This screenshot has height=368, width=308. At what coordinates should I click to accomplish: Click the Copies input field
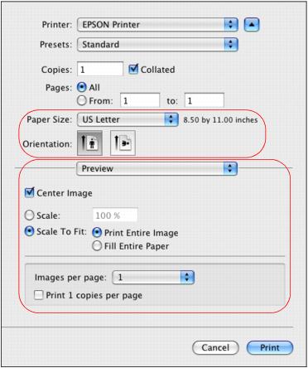coord(100,69)
